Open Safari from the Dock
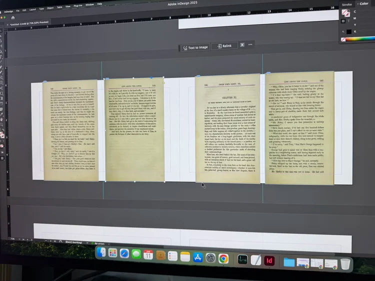375x281 pixels. pos(124,253)
